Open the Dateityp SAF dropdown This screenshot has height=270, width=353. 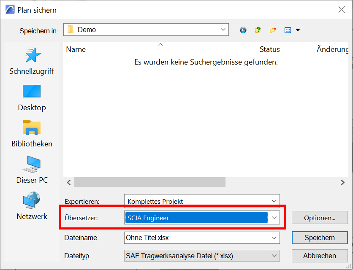point(202,256)
